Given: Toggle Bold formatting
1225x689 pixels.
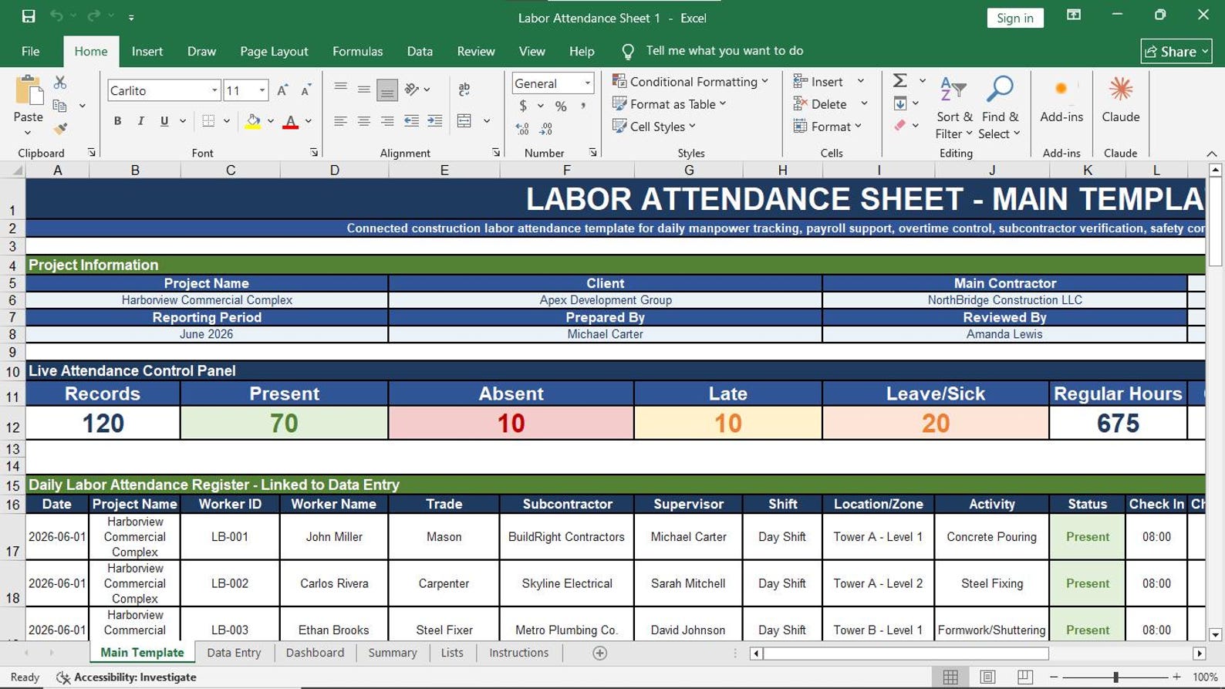Looking at the screenshot, I should coord(117,121).
